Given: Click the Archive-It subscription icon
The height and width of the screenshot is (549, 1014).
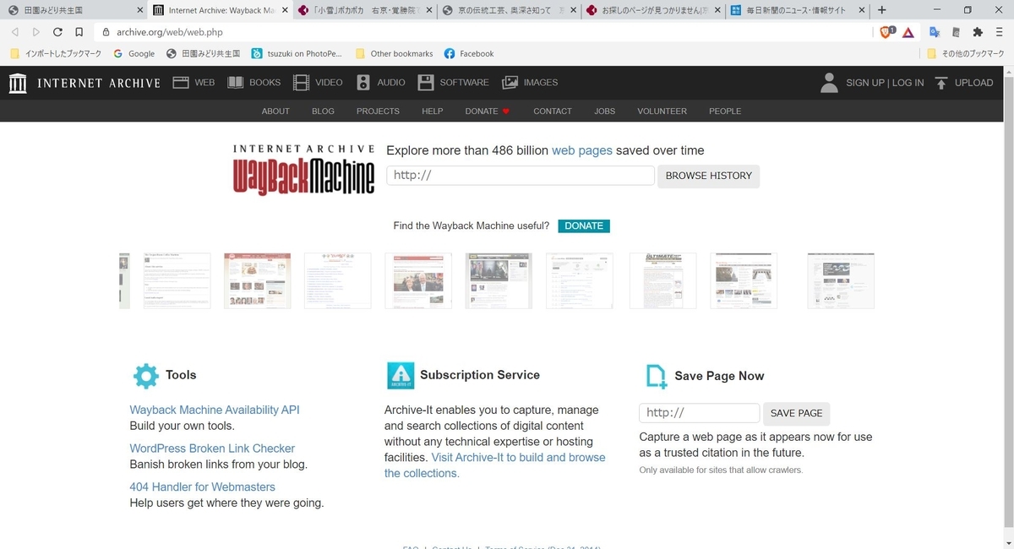Looking at the screenshot, I should coord(400,375).
